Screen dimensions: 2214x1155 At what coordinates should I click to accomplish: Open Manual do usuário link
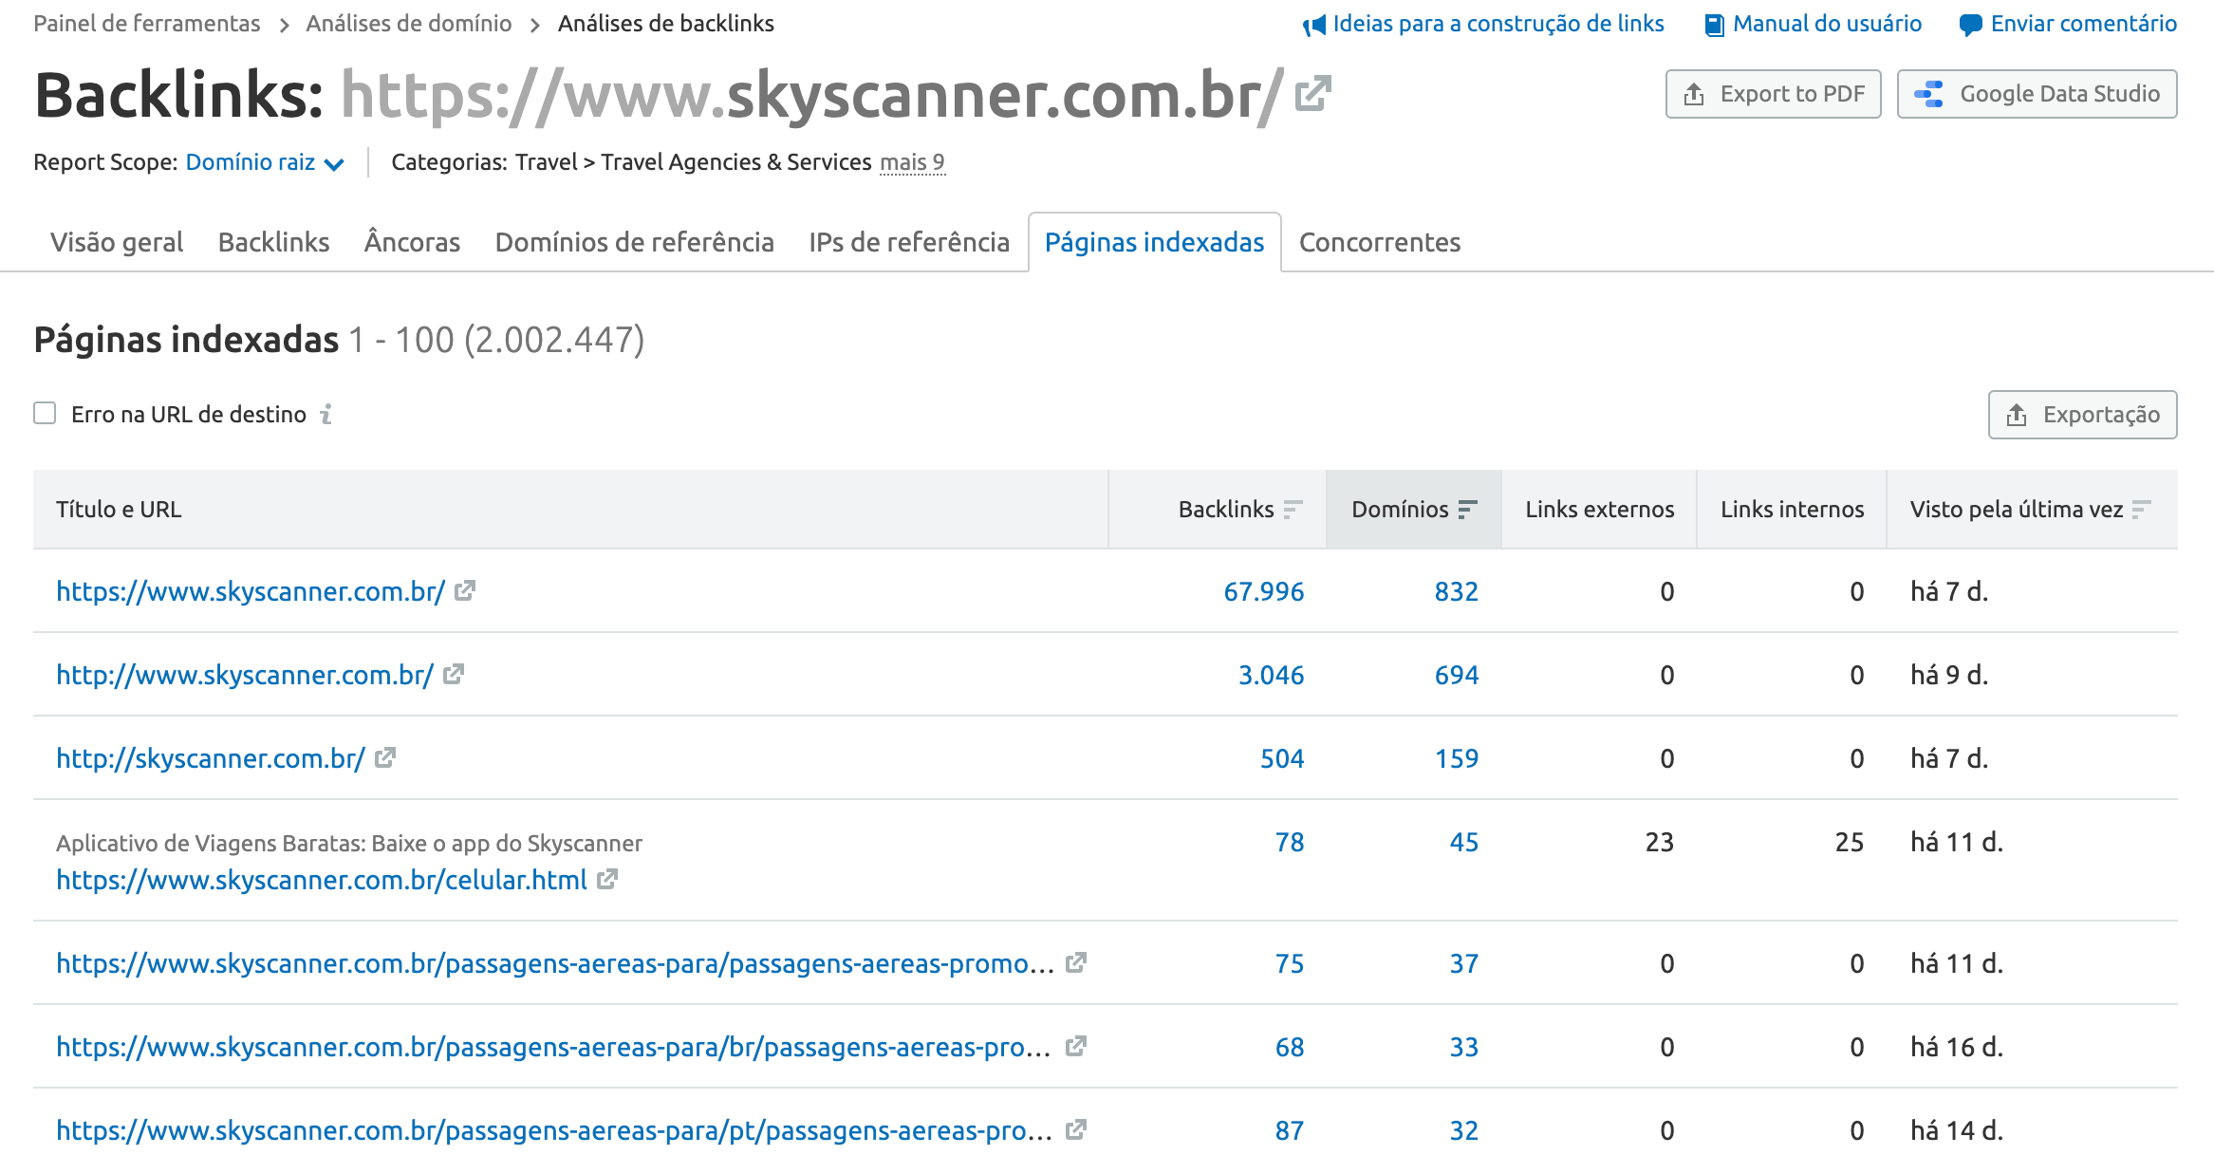[x=1814, y=24]
